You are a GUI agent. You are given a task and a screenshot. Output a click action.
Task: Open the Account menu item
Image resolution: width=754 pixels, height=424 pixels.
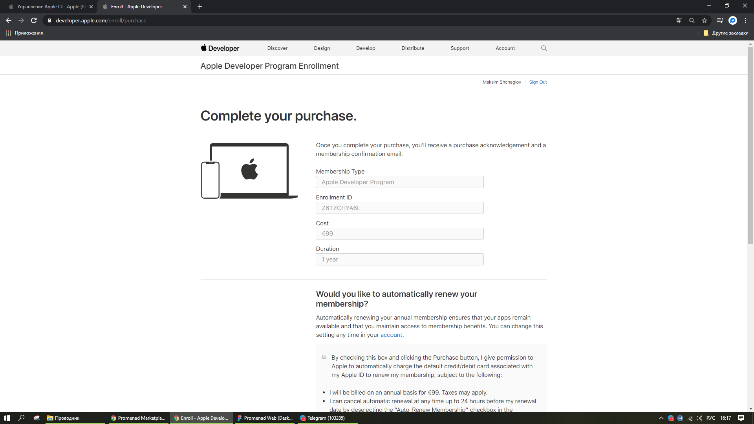pos(505,48)
